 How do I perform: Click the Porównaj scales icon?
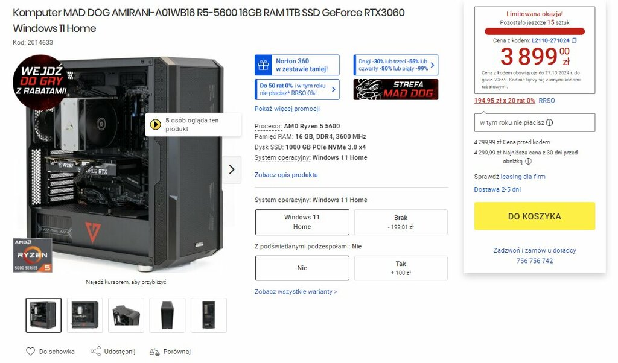[154, 352]
